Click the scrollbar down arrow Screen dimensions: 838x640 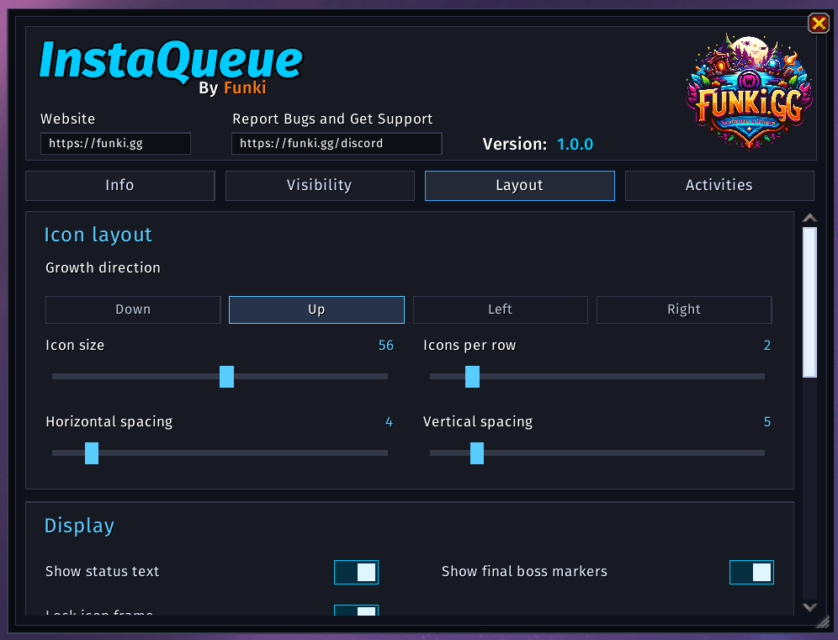809,607
